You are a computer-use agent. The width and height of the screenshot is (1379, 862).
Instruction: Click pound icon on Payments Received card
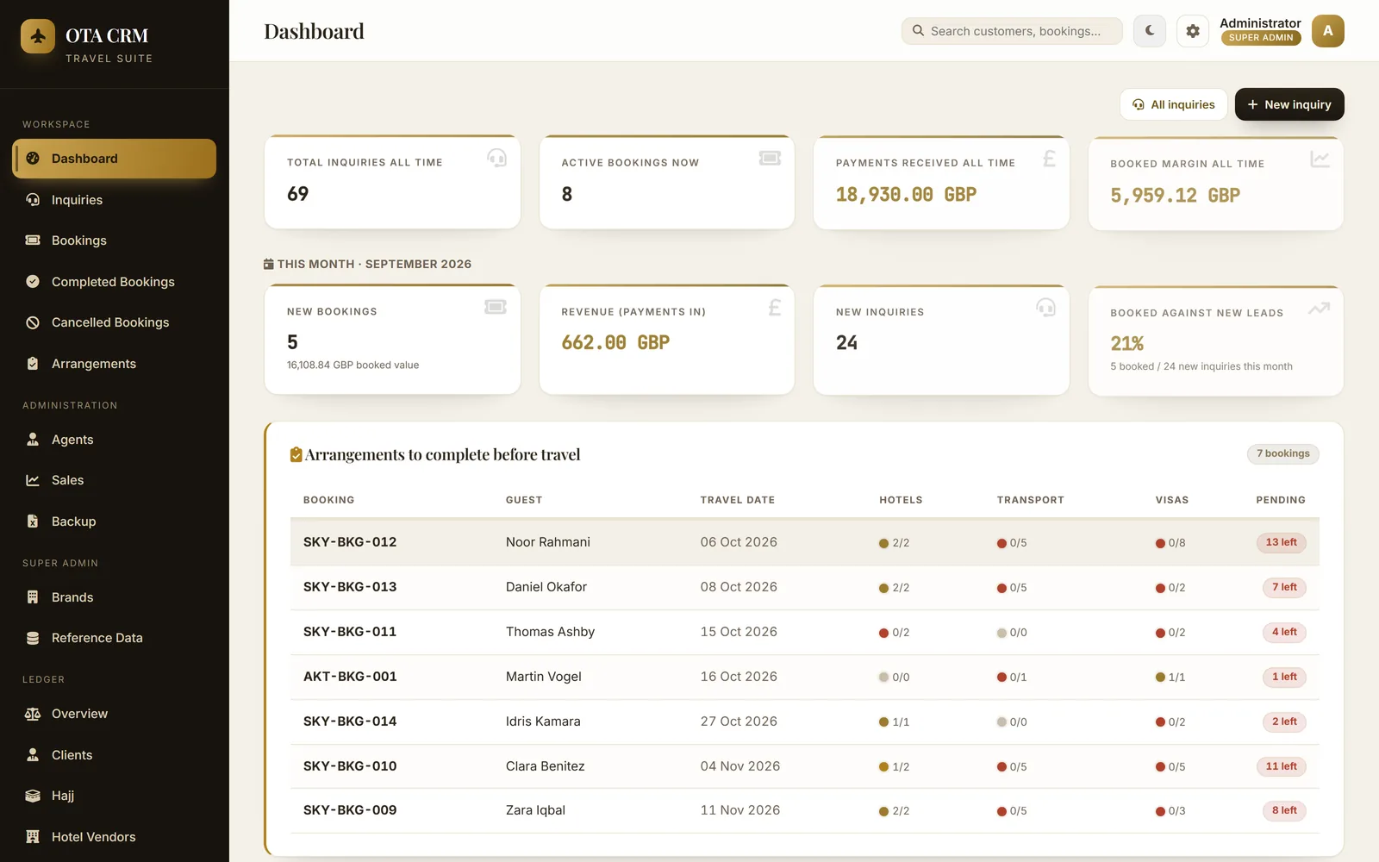[1049, 159]
